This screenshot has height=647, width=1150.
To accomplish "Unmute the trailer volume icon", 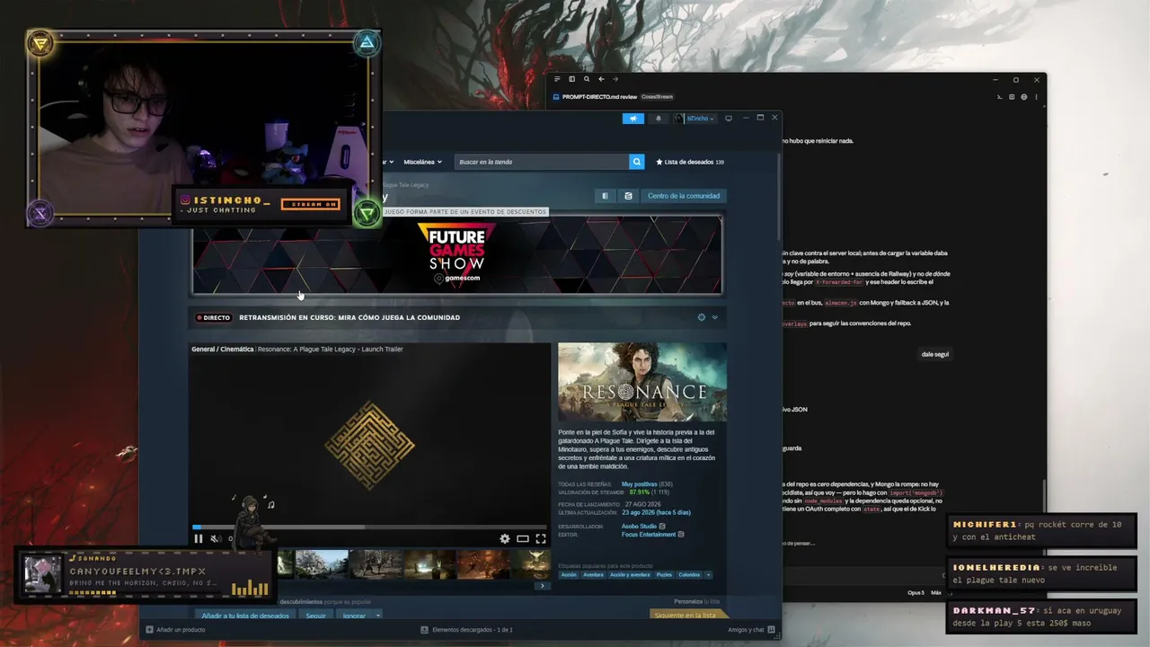I will tap(216, 539).
